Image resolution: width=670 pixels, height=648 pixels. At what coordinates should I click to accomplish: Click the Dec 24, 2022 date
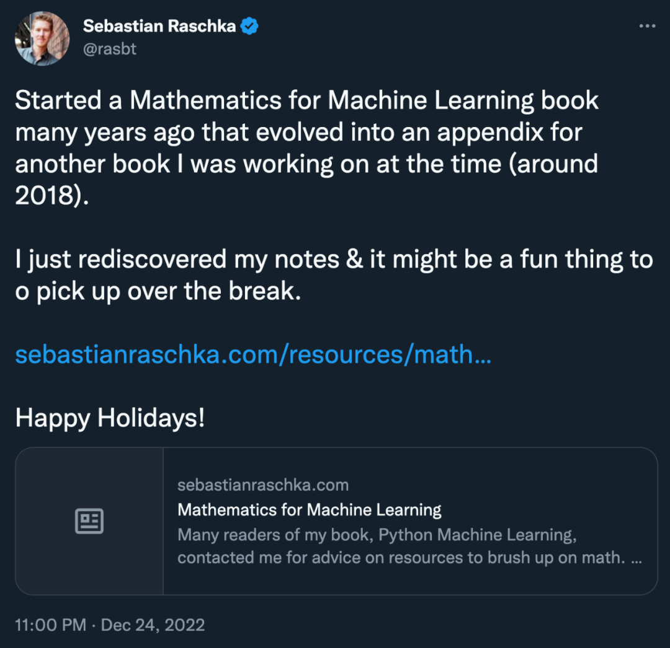153,625
